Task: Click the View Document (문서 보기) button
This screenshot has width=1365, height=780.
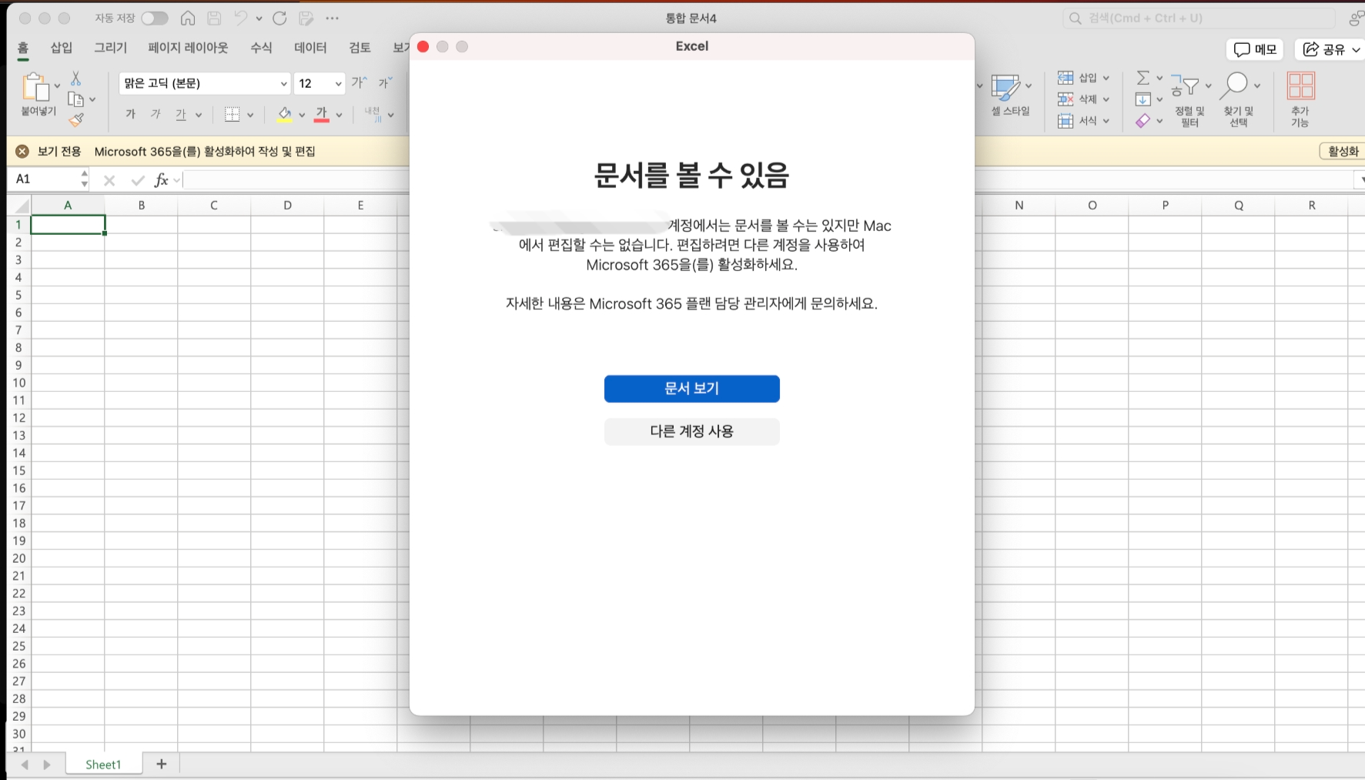Action: tap(692, 389)
